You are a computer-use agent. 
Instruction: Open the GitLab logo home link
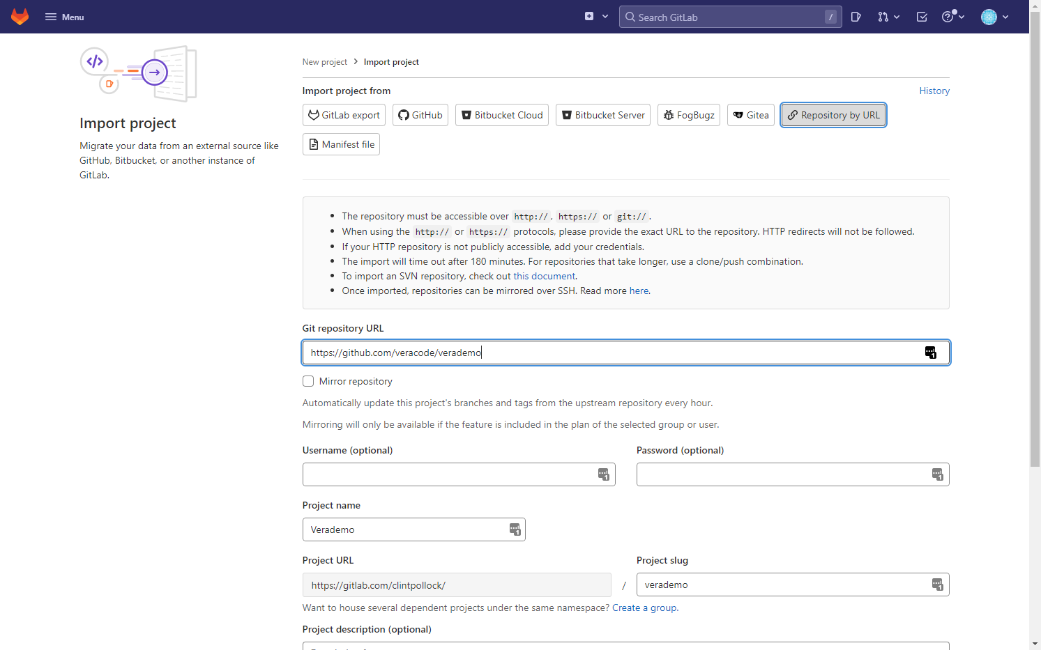pyautogui.click(x=20, y=17)
